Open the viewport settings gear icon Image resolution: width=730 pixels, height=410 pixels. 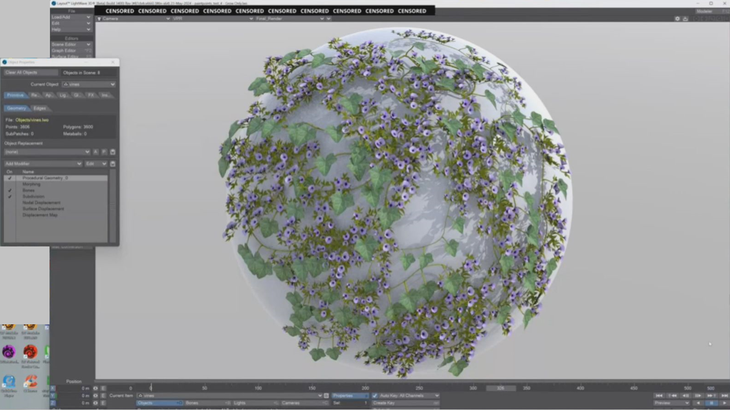(677, 19)
